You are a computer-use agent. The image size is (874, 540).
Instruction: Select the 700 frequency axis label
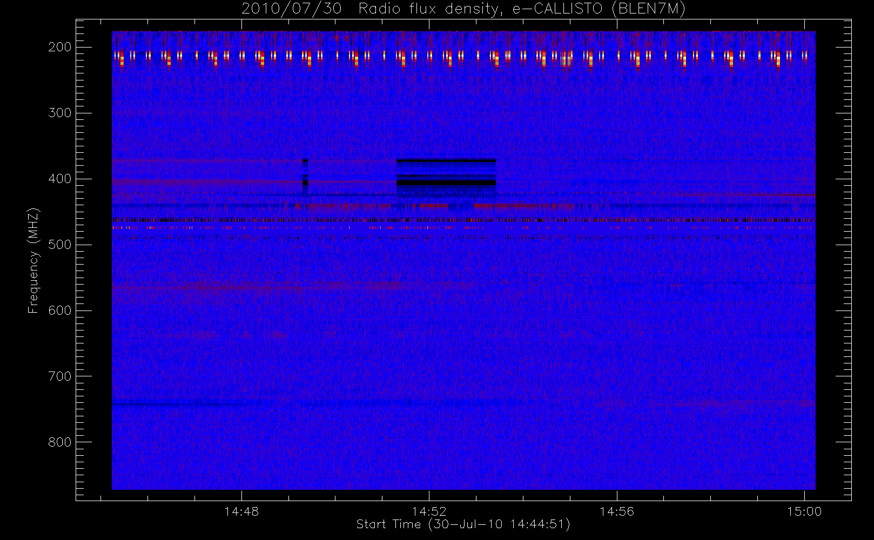[x=60, y=376]
